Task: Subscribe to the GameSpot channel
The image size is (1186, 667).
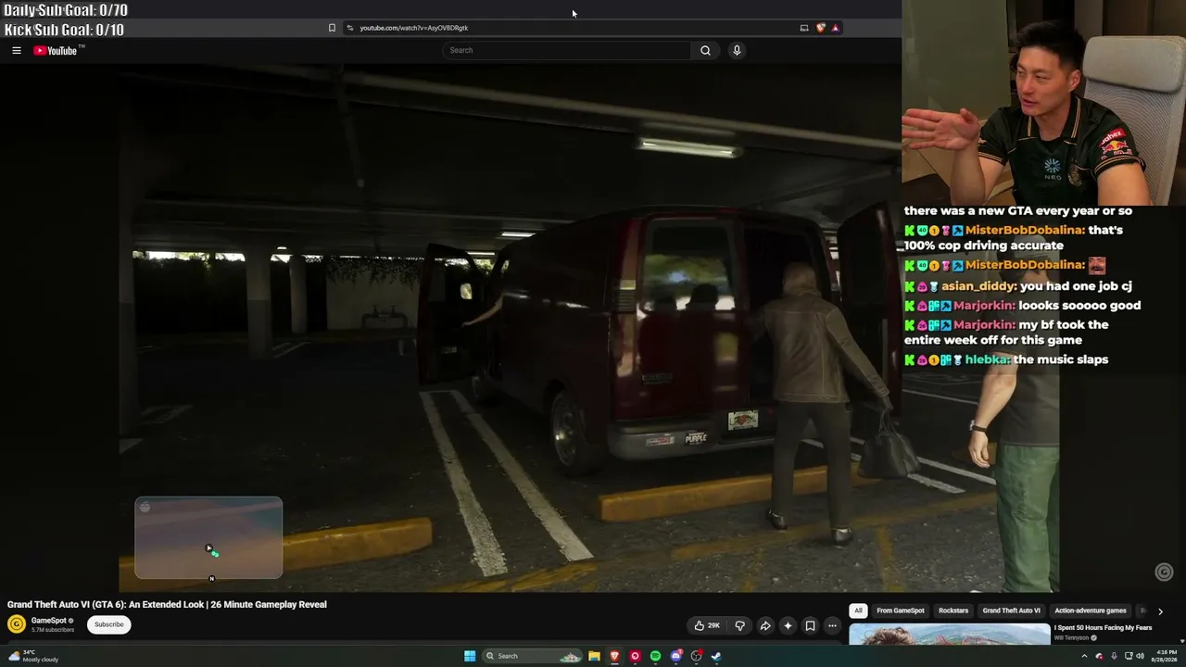Action: [x=108, y=624]
